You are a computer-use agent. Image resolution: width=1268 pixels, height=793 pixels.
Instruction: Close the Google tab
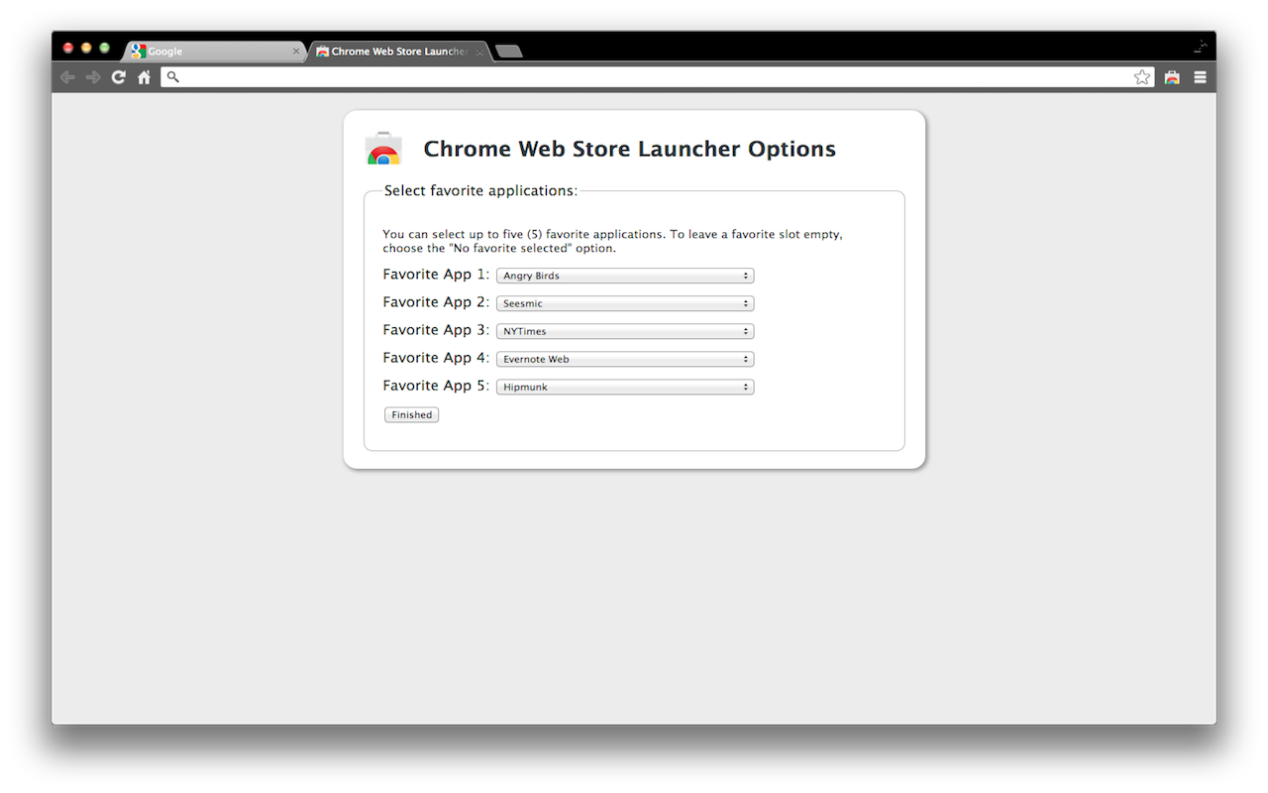[295, 52]
